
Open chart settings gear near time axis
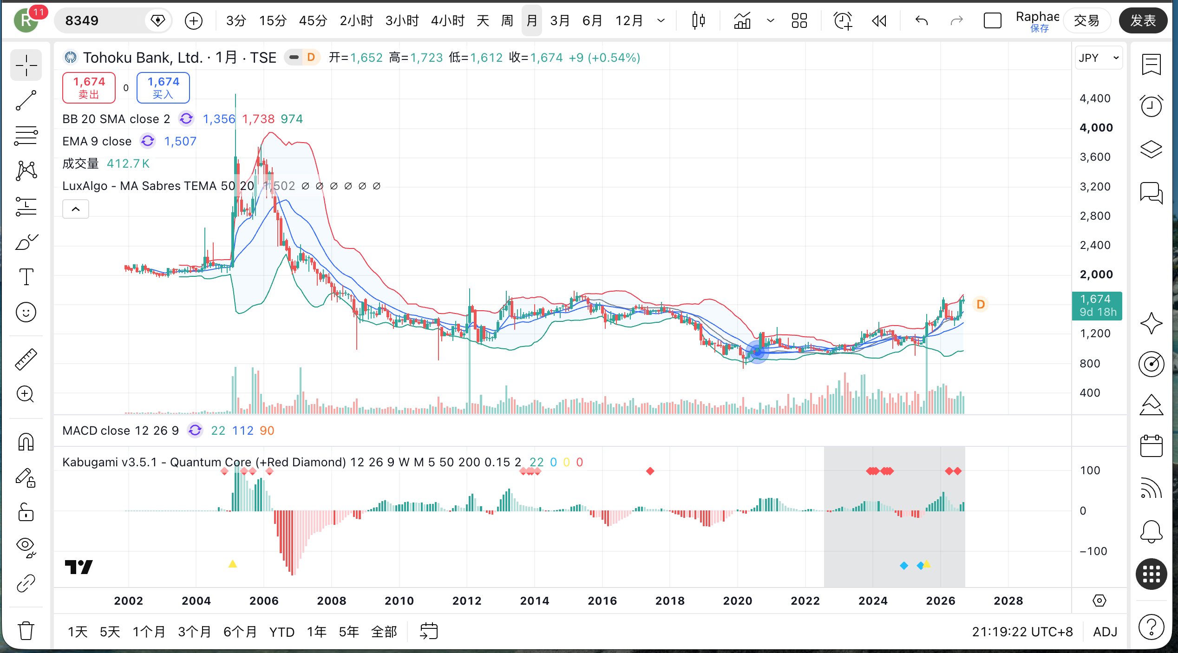click(x=1099, y=601)
